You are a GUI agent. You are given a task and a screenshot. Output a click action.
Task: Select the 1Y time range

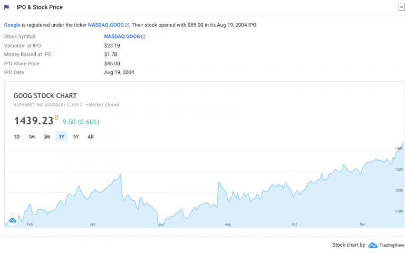(x=62, y=137)
